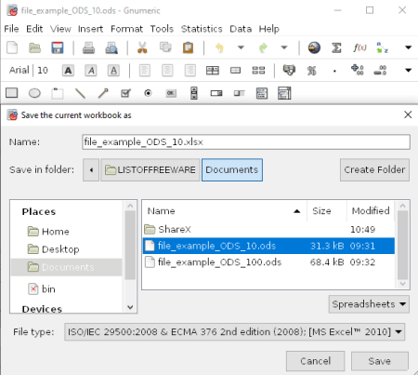Click Increase decimals icon
The height and width of the screenshot is (375, 418).
358,70
